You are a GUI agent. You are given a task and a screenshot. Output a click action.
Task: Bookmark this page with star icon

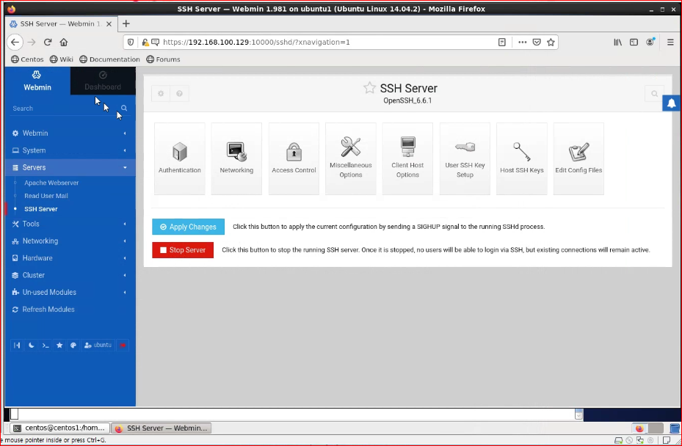551,42
